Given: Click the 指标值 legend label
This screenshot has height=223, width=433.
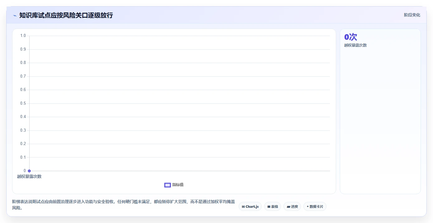Looking at the screenshot, I should 178,185.
